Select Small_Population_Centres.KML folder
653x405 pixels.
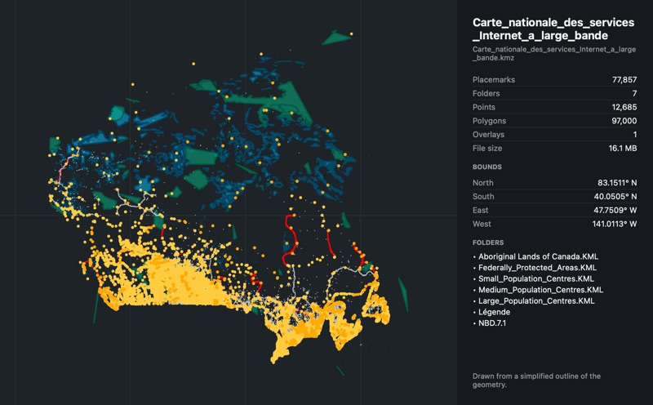coord(536,278)
